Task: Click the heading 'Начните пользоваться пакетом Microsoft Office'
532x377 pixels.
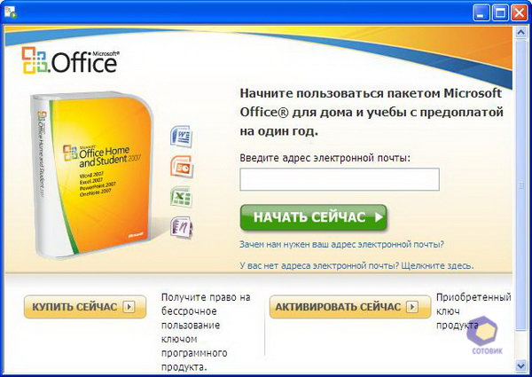Action: [371, 112]
